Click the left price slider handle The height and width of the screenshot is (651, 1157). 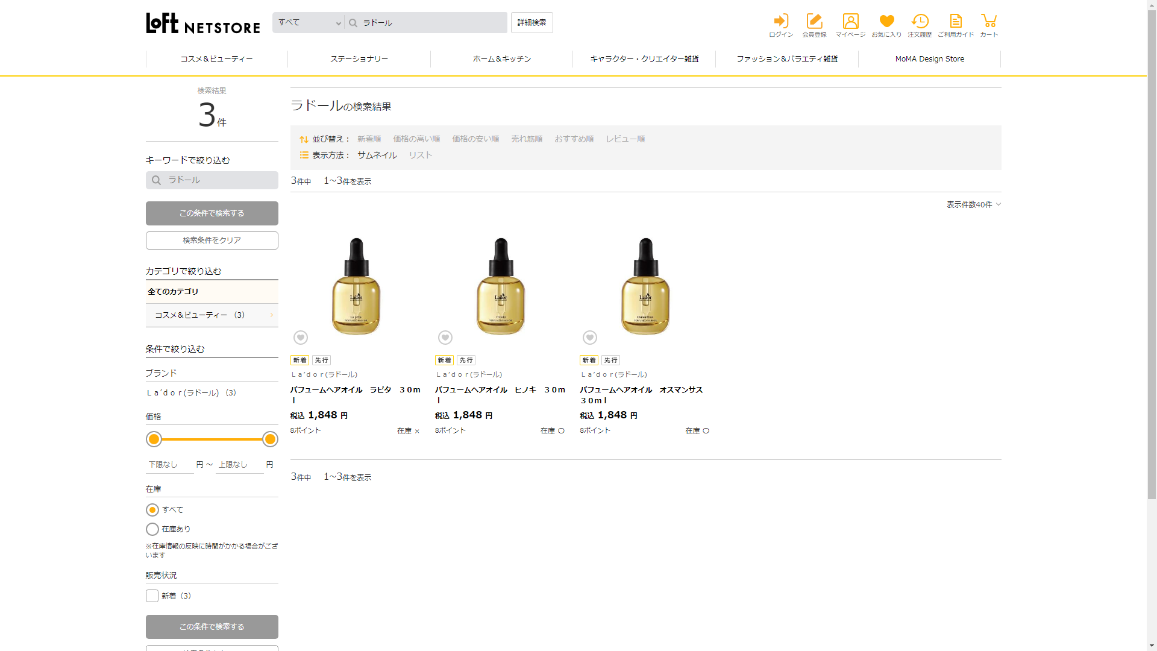154,439
